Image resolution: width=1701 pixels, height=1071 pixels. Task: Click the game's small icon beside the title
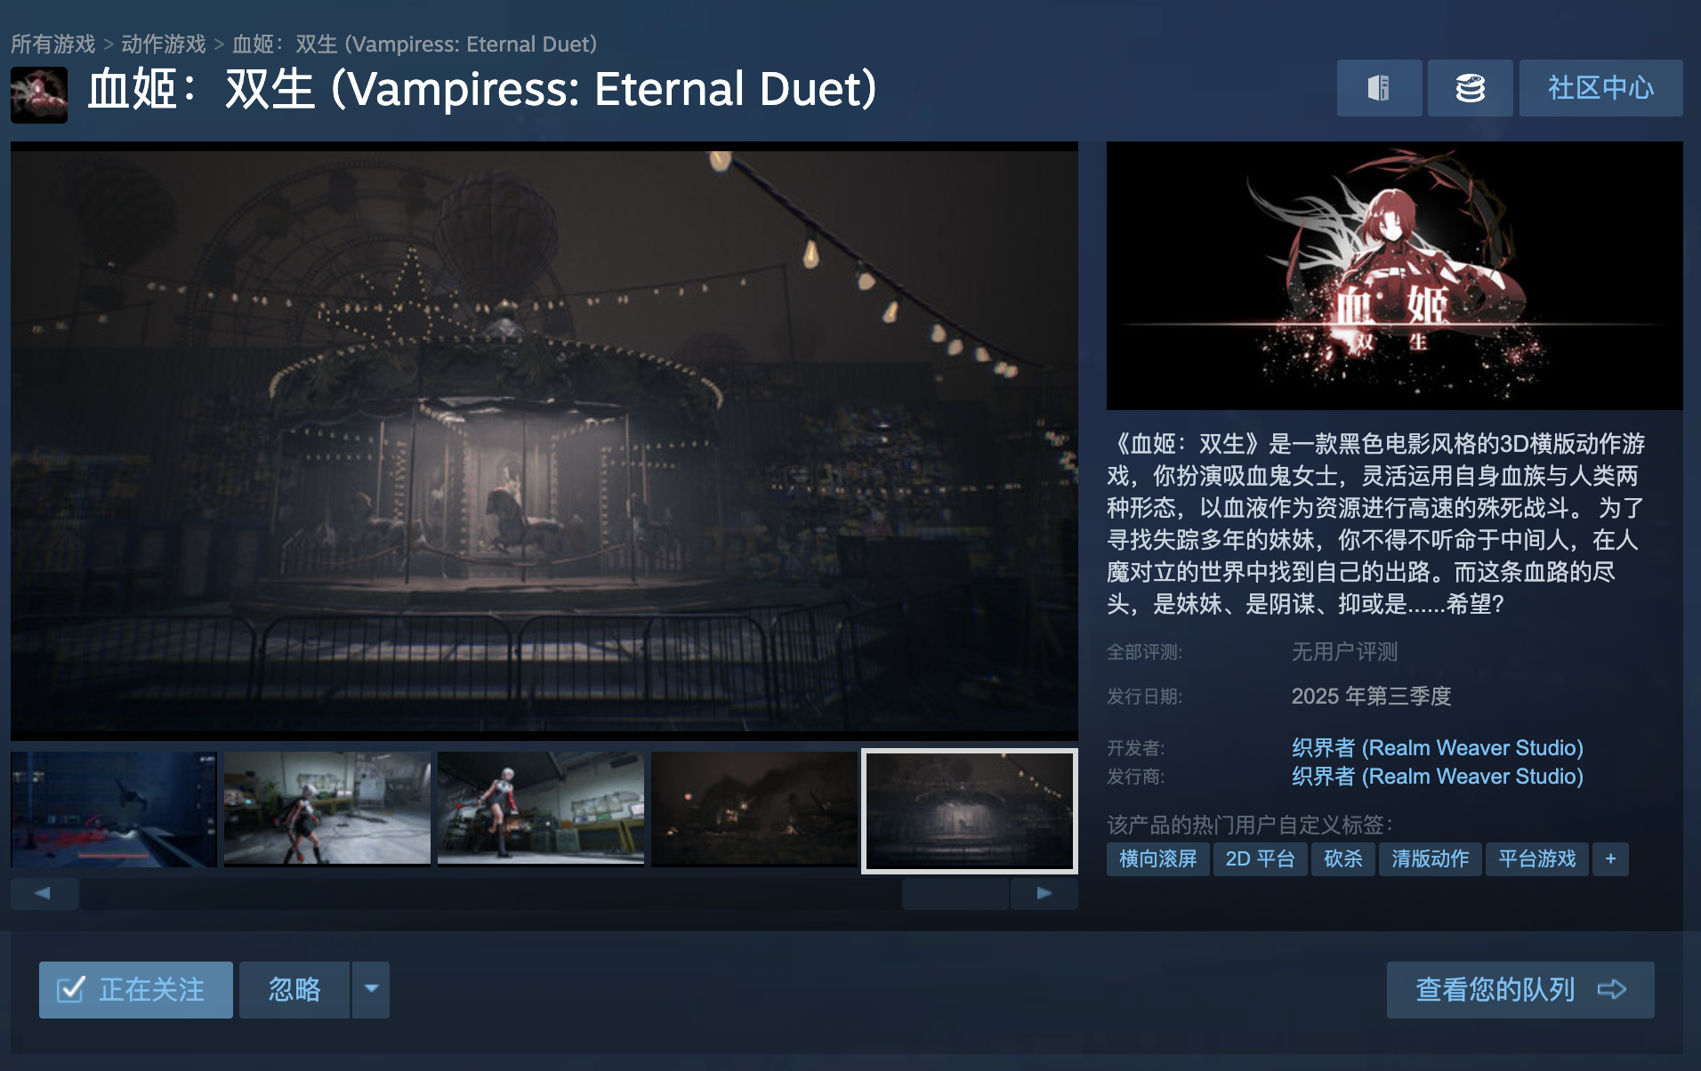[x=39, y=94]
